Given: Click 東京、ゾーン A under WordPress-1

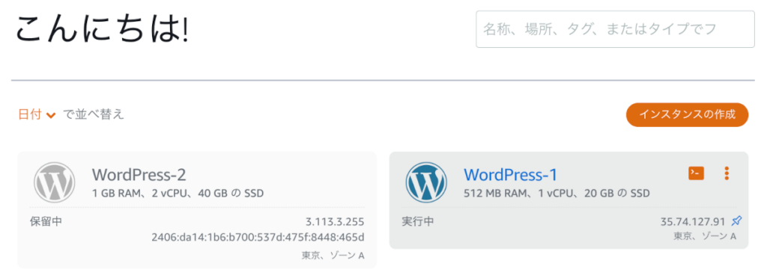Looking at the screenshot, I should [x=705, y=237].
